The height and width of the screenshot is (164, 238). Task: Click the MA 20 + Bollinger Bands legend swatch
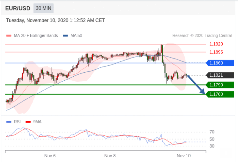tap(9, 36)
